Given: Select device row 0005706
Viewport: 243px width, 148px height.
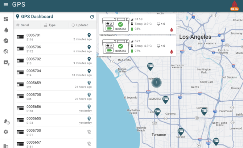Looking at the screenshot, I should (55, 49).
